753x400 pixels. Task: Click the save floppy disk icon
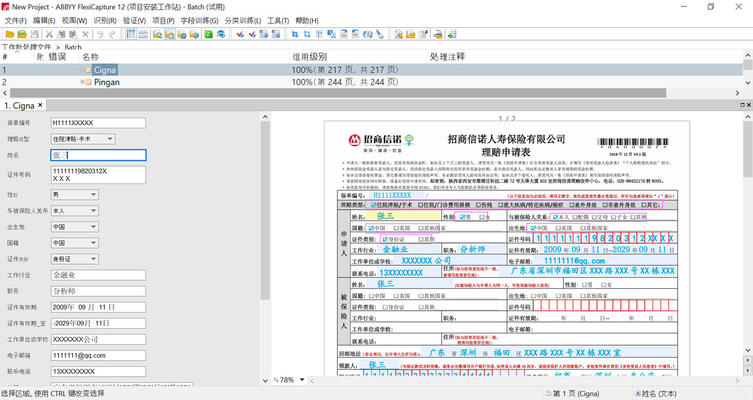(34, 35)
